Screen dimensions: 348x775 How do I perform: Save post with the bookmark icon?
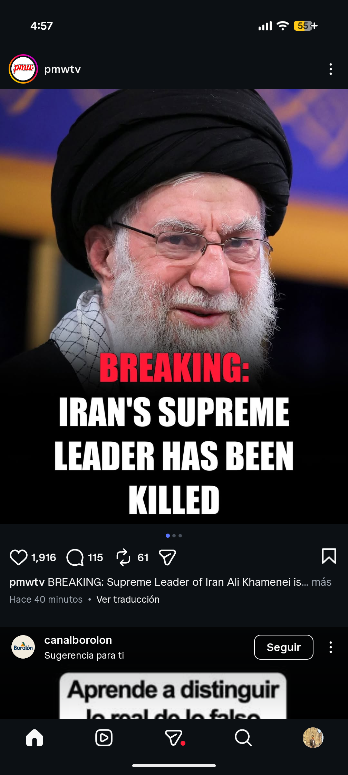[329, 556]
